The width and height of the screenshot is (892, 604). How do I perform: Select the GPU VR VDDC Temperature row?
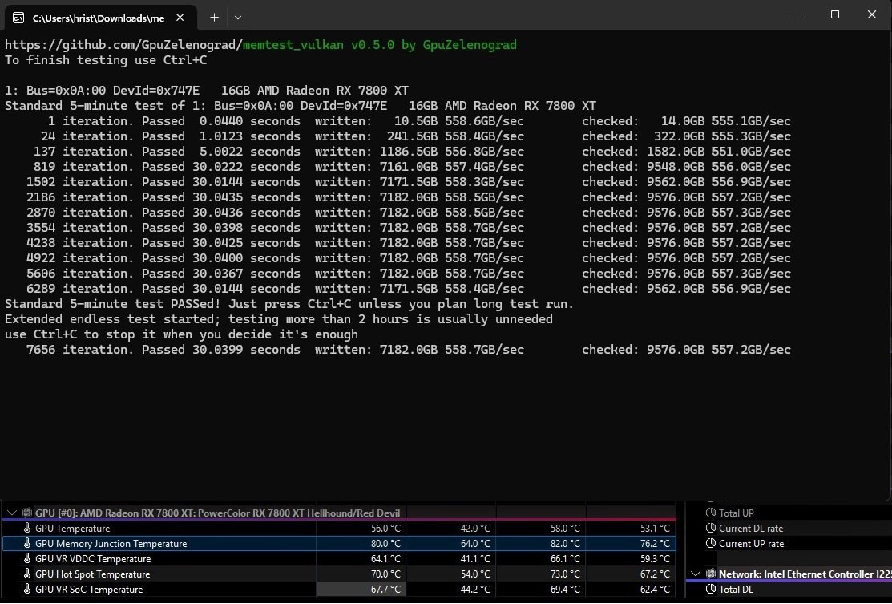(x=339, y=559)
